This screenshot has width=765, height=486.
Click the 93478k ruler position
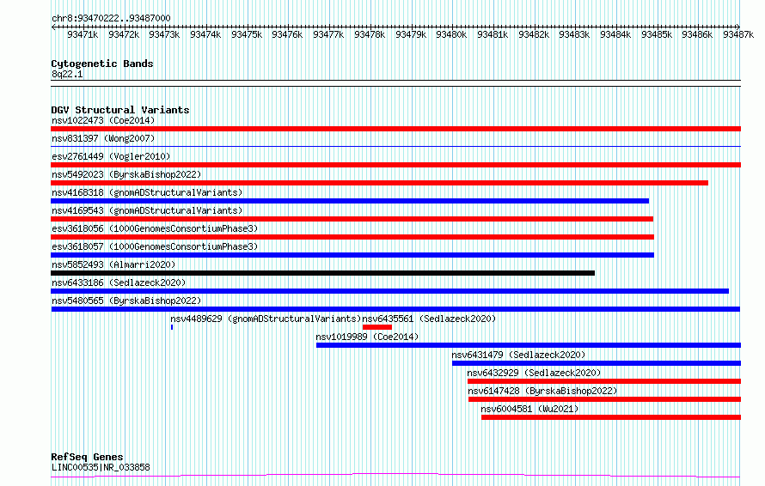(370, 34)
